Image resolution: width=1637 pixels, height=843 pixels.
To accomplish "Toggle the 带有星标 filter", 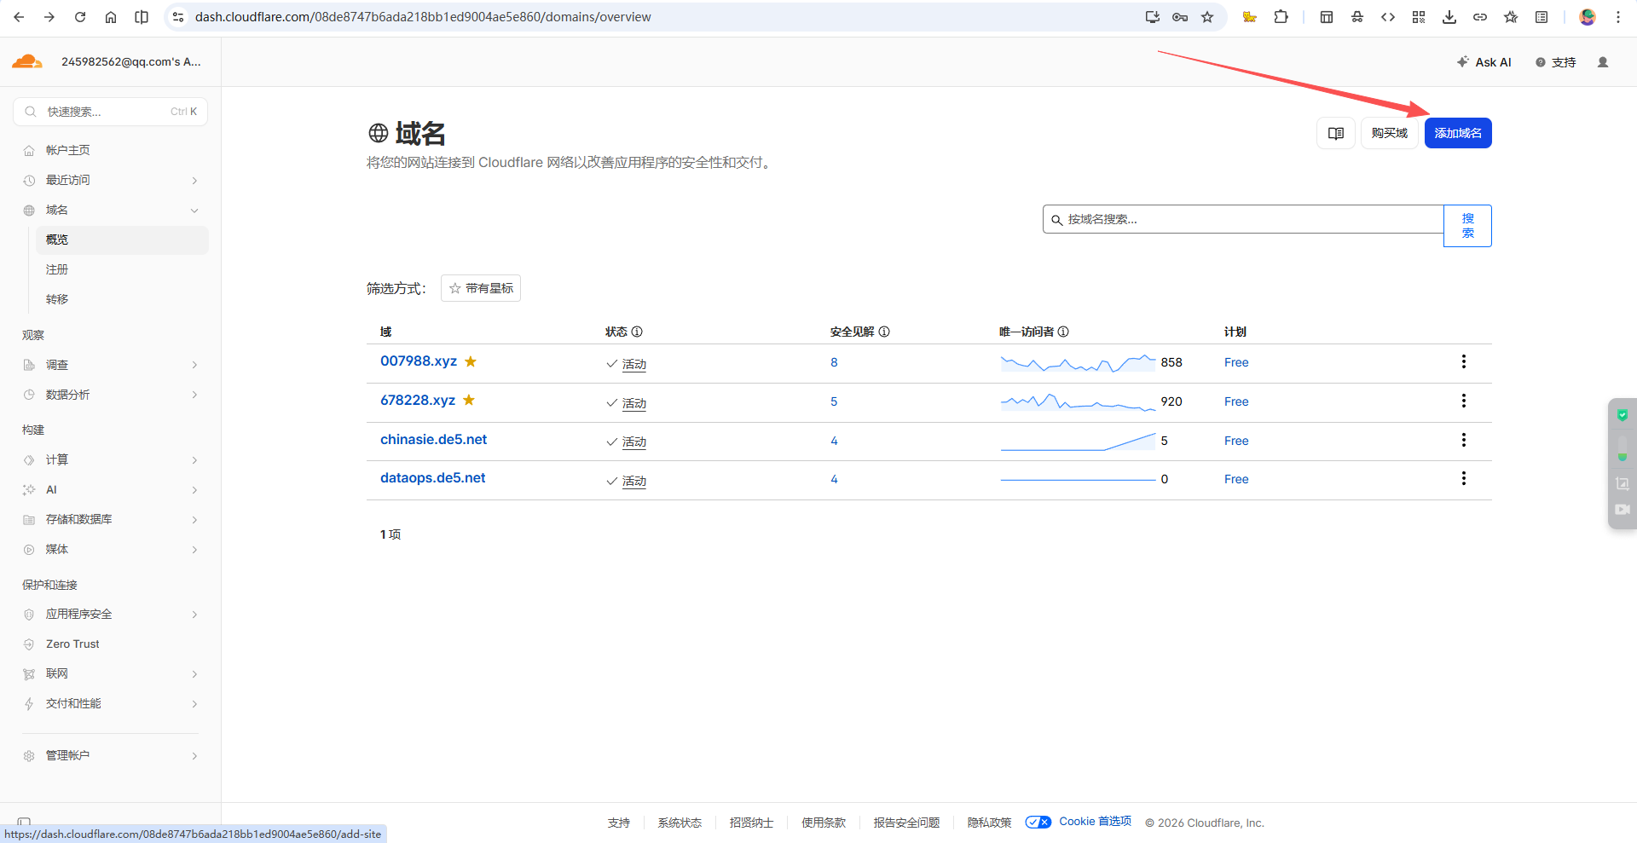I will [481, 288].
